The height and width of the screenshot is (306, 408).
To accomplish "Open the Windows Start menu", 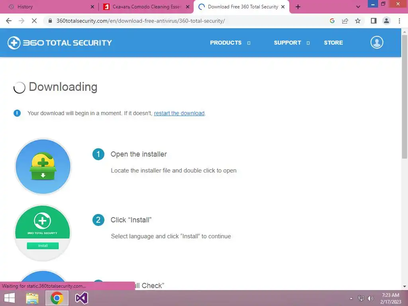I will 10,298.
